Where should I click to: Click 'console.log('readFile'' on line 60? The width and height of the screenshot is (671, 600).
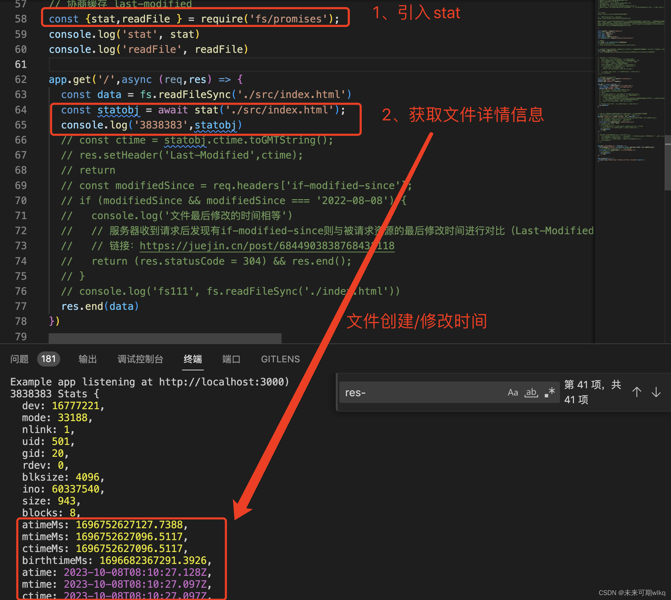pos(115,49)
